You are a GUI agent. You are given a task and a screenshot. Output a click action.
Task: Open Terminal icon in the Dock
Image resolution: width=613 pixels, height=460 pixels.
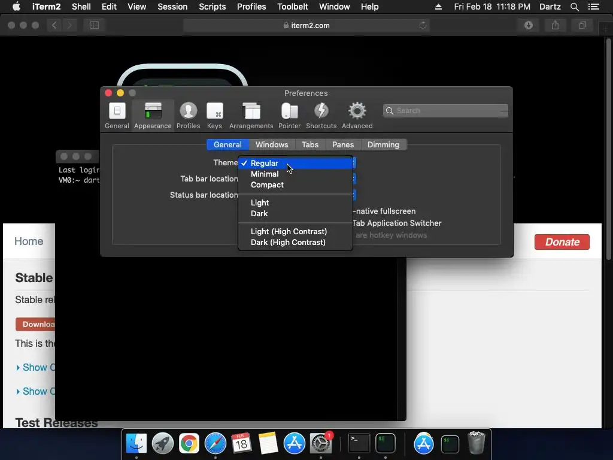[359, 444]
